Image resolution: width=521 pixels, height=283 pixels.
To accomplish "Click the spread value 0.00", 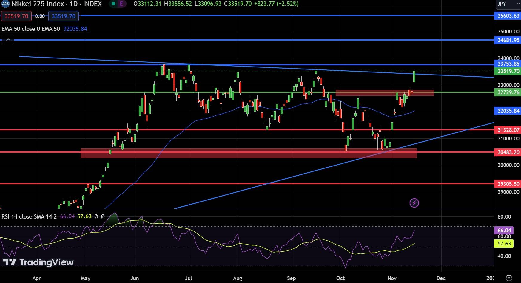I will (x=40, y=16).
